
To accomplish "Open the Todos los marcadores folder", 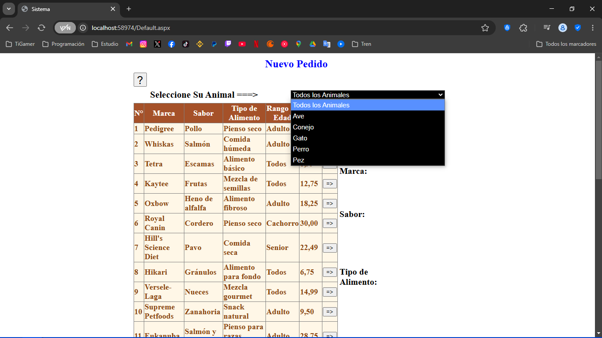I will click(566, 44).
